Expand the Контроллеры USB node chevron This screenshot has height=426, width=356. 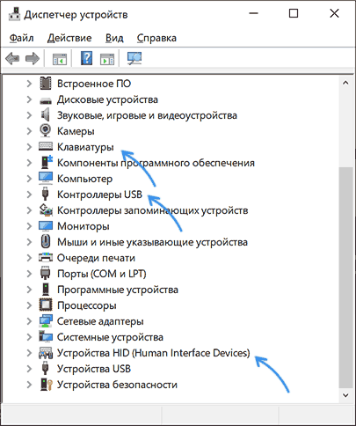[x=29, y=195]
